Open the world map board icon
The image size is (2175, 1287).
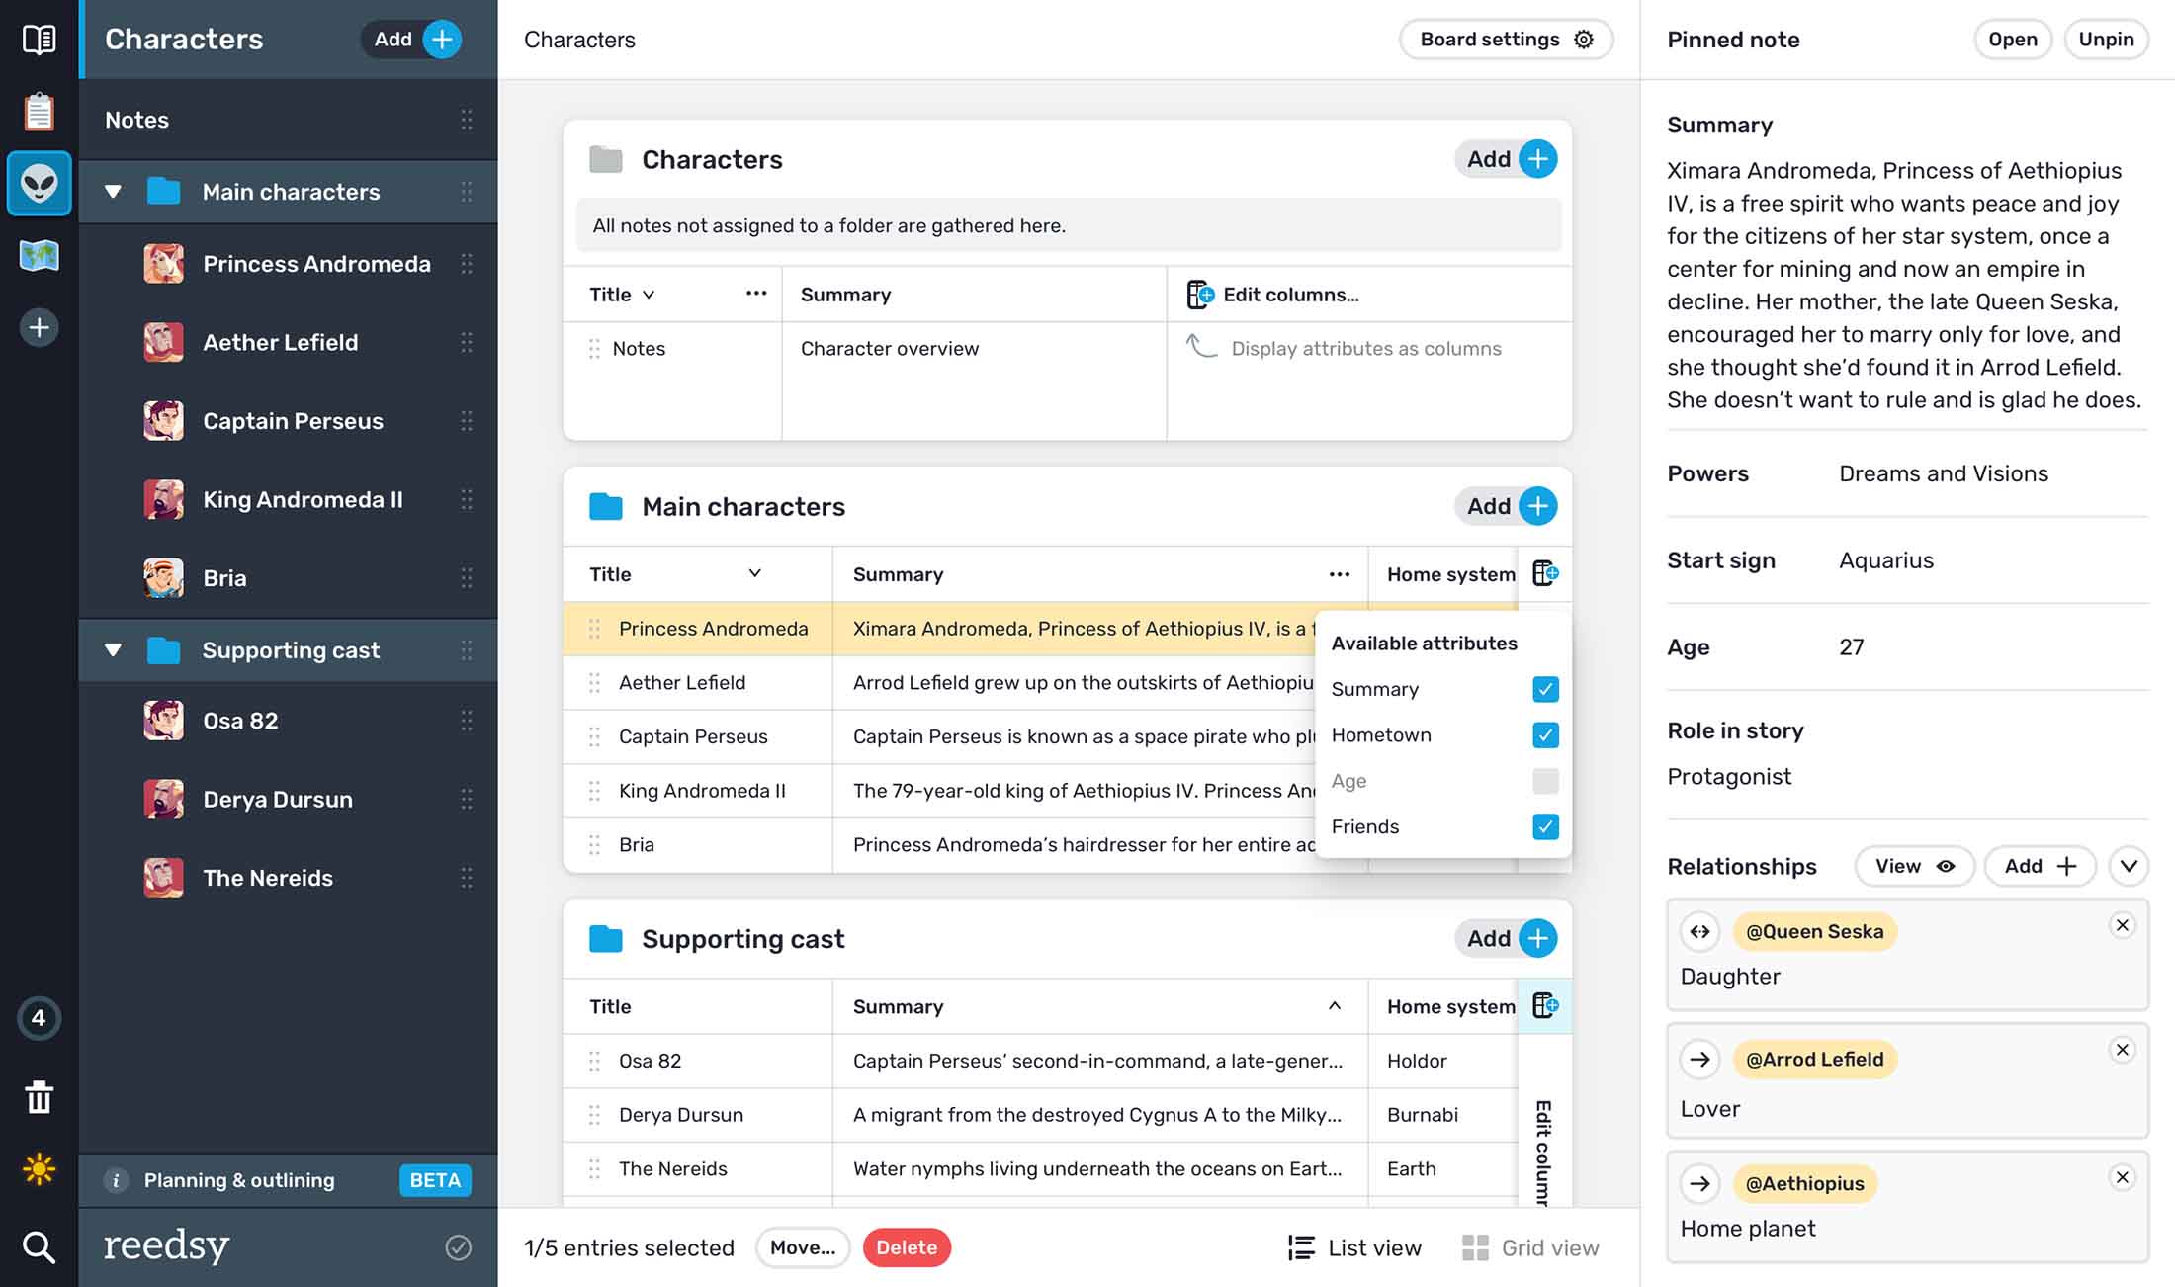39,256
